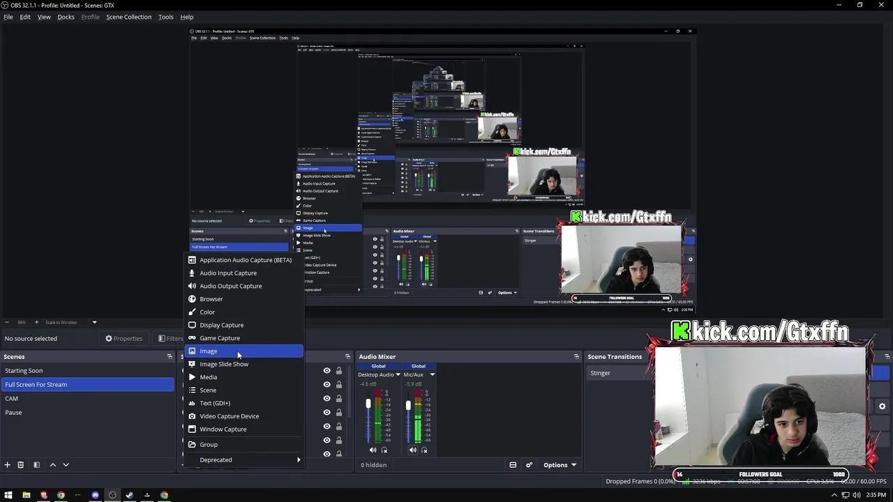This screenshot has height=502, width=893.
Task: Open the Docks menu
Action: click(66, 17)
